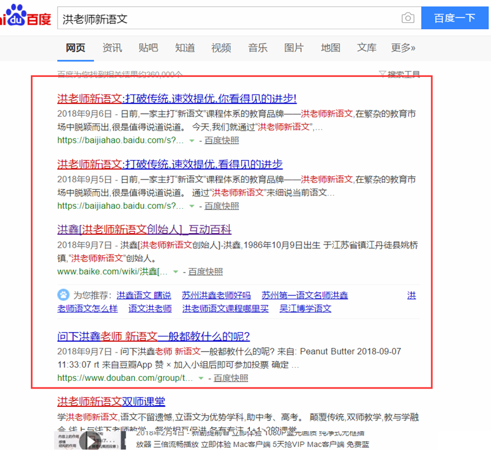Open suggested search 洪老师语文课程哪里买
The image size is (491, 461).
tap(225, 309)
